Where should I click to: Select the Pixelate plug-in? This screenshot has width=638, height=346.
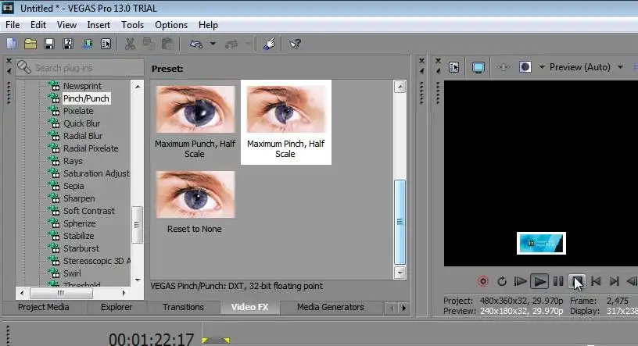tap(78, 111)
